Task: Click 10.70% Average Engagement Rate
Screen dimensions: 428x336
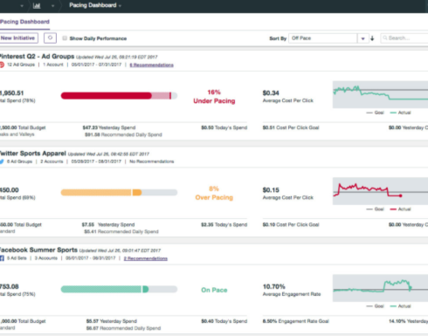Action: tap(292, 290)
